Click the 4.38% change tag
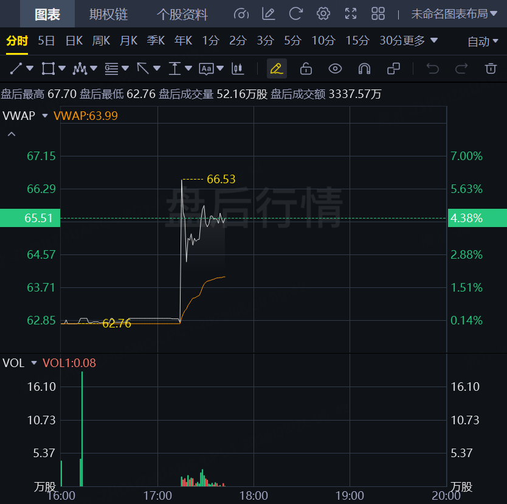Viewport: 507px width, 504px height. [477, 218]
